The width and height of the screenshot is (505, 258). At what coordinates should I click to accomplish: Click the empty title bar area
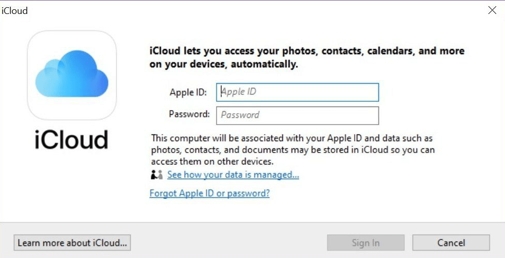coord(248,10)
